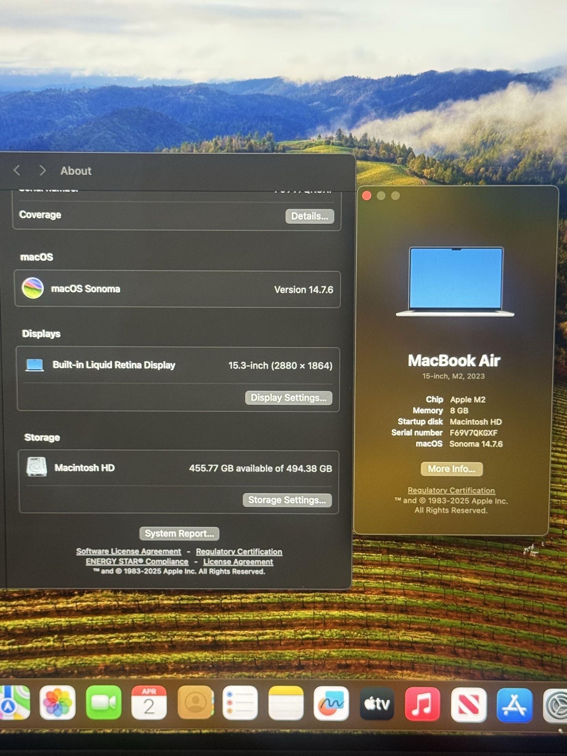Close the About This Mac window
Viewport: 567px width, 756px height.
(367, 196)
